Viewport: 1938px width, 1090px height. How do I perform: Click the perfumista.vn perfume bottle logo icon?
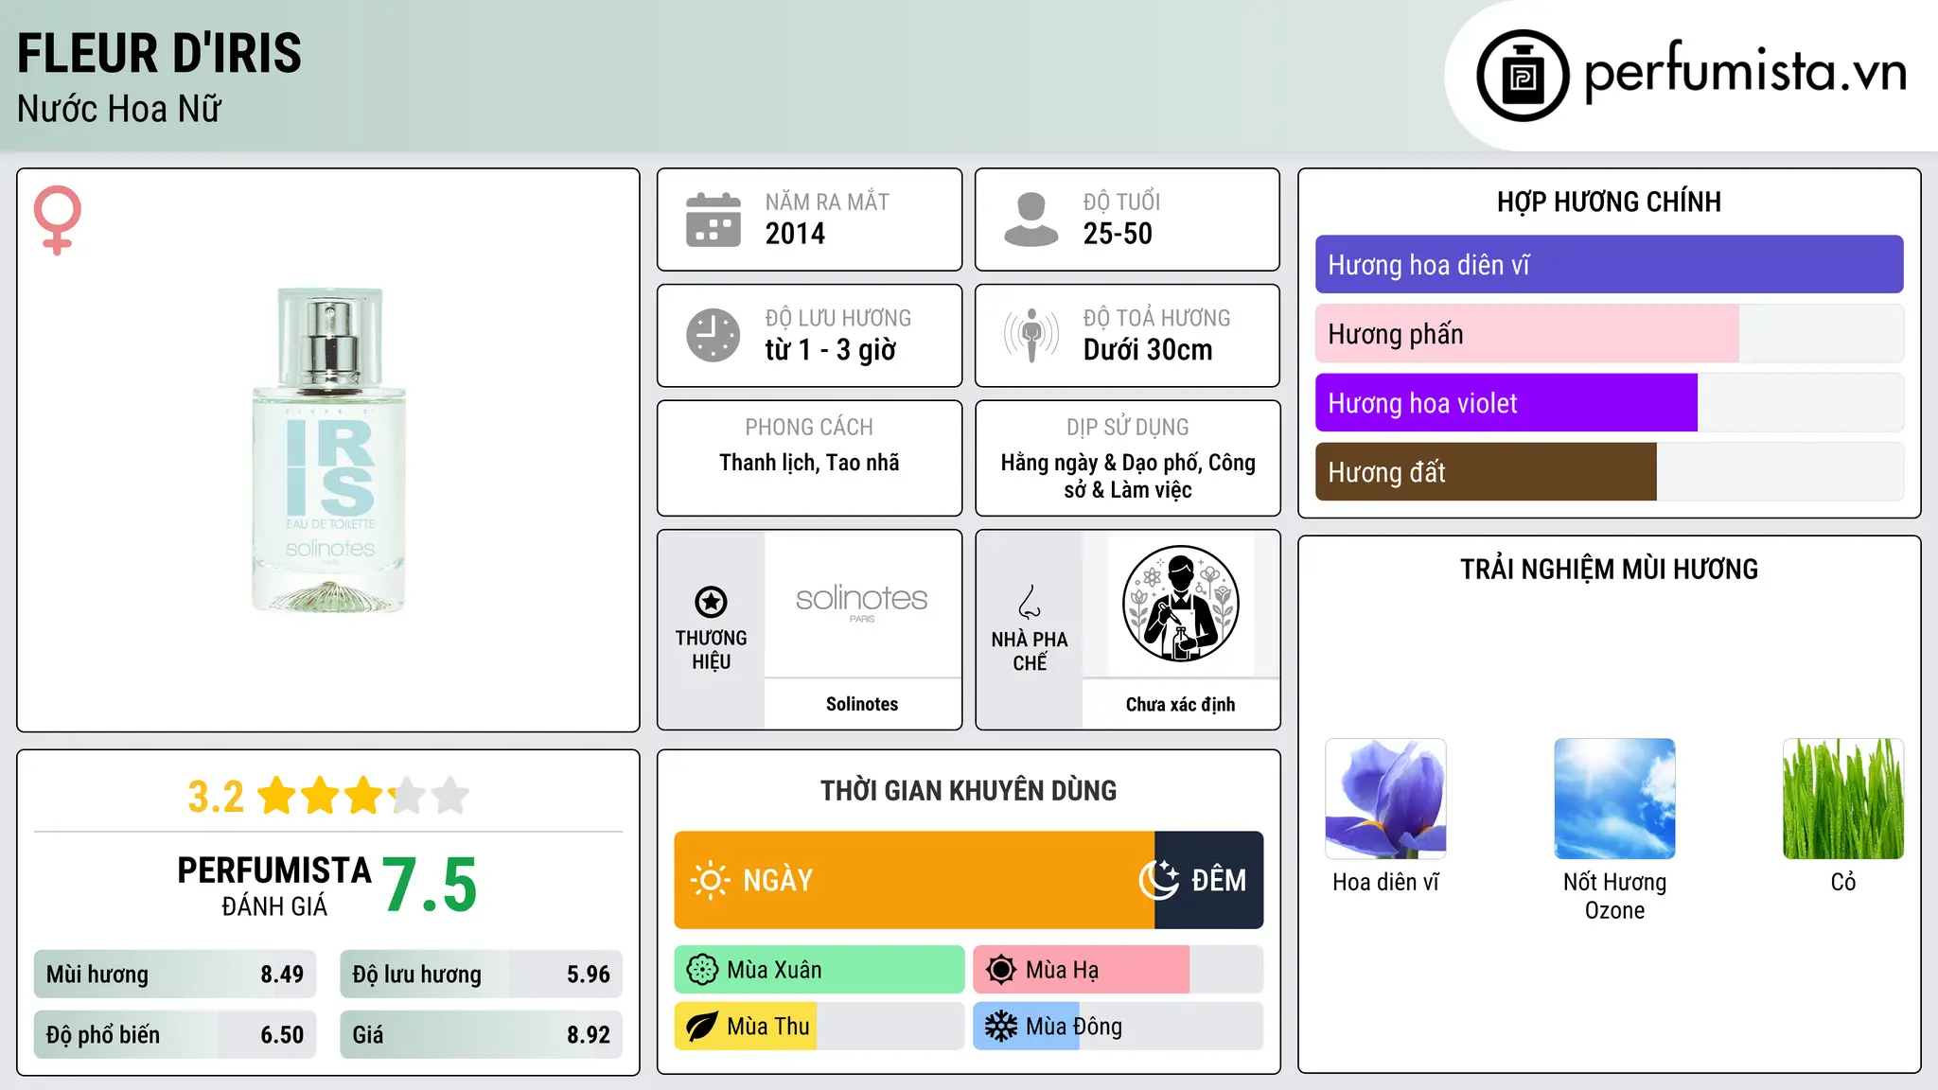[1523, 76]
